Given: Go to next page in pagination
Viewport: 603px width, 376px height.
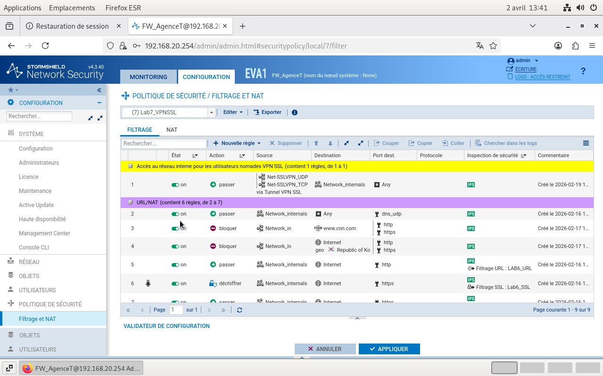Looking at the screenshot, I should pyautogui.click(x=209, y=310).
